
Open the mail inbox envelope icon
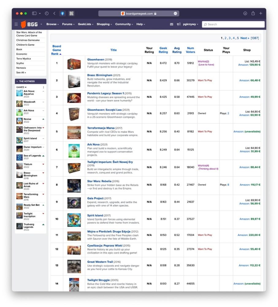(171, 24)
